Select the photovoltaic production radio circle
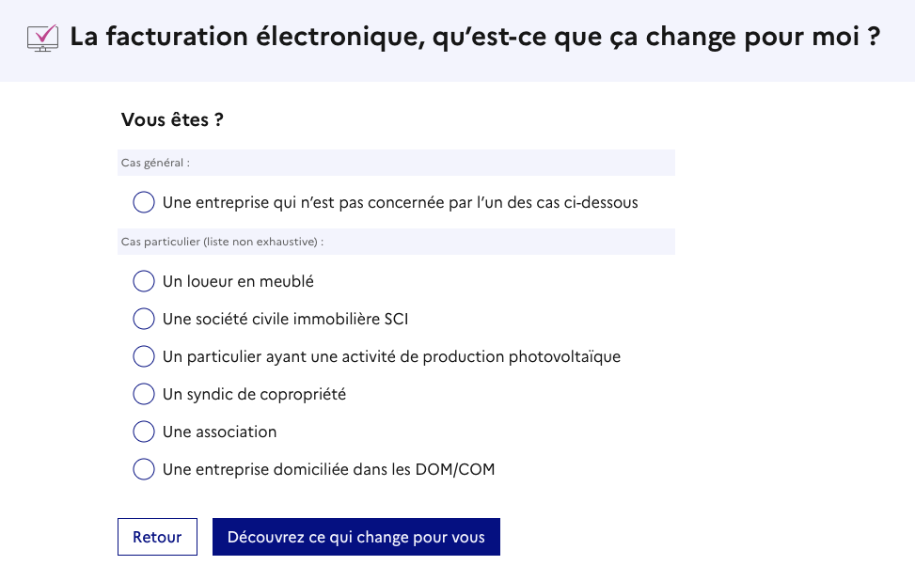This screenshot has height=581, width=915. tap(144, 356)
